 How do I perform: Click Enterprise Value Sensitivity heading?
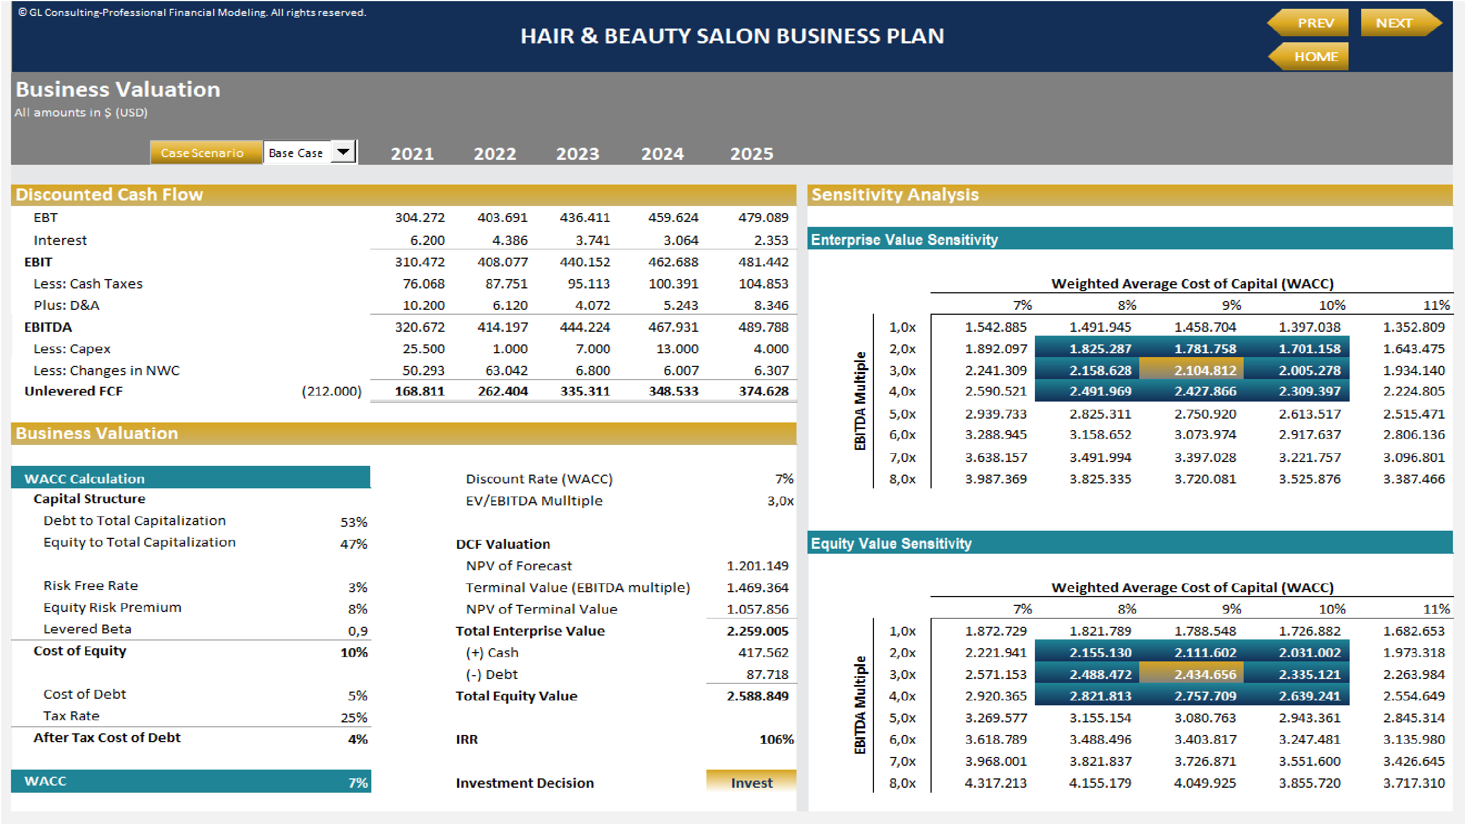pos(1130,240)
